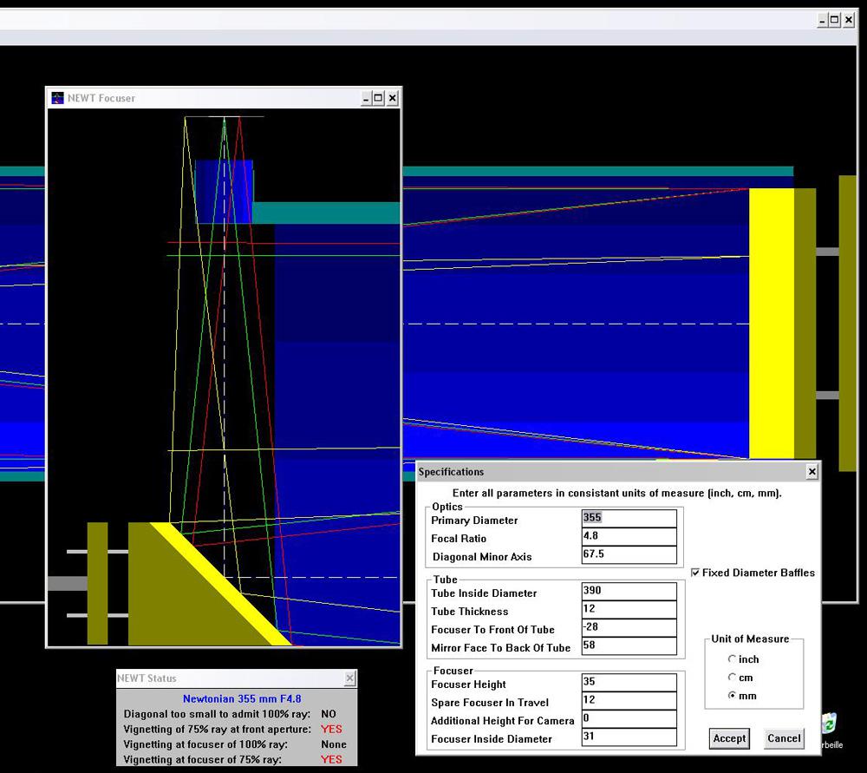Click the NEWT Focuser window title icon
The height and width of the screenshot is (773, 867).
coord(58,98)
